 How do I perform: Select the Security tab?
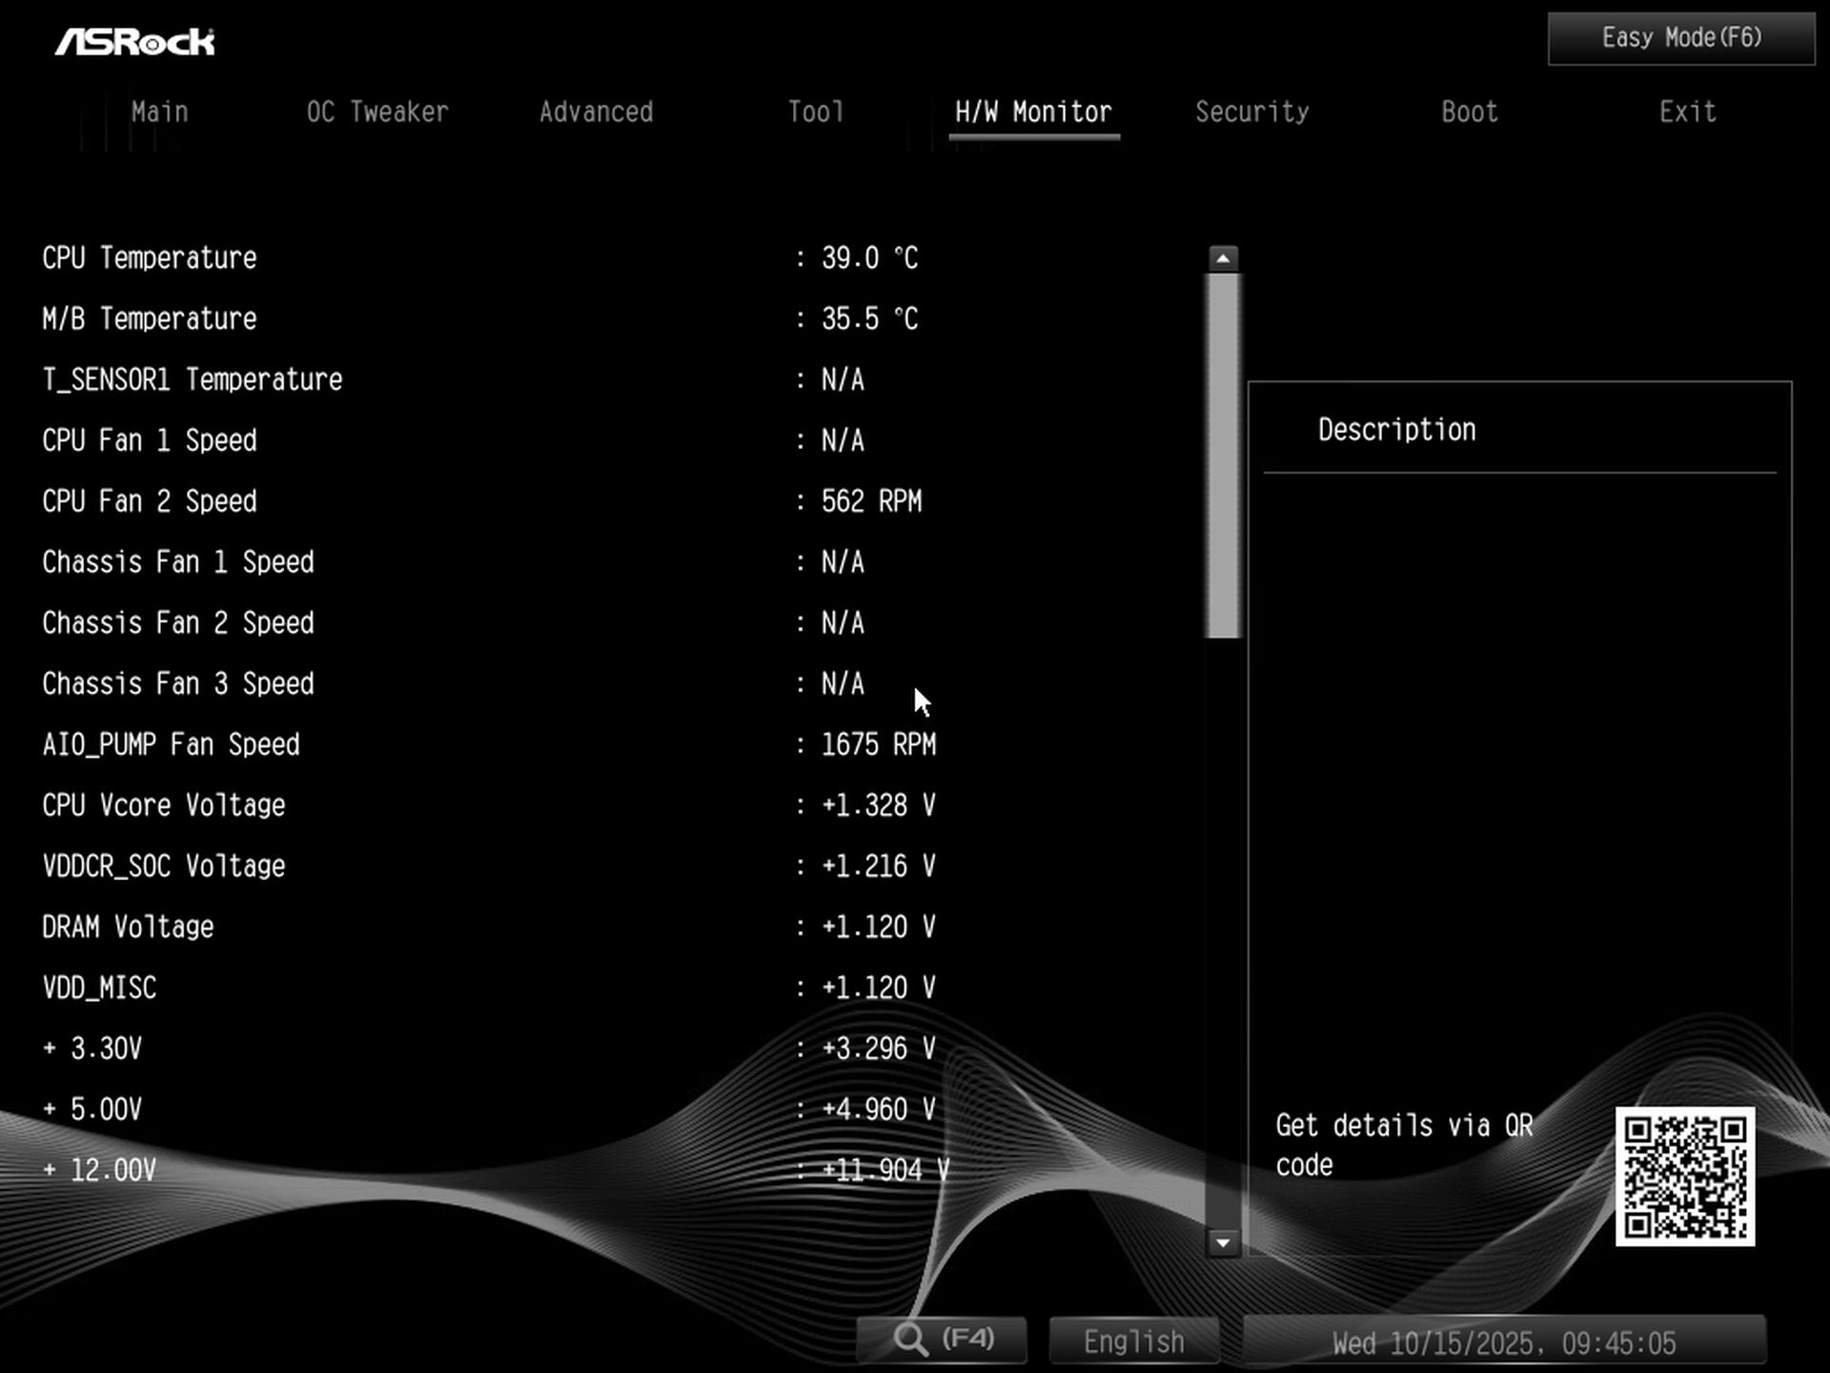click(x=1251, y=113)
